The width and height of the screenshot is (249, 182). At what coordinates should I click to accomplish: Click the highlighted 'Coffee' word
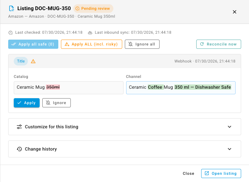pyautogui.click(x=155, y=87)
